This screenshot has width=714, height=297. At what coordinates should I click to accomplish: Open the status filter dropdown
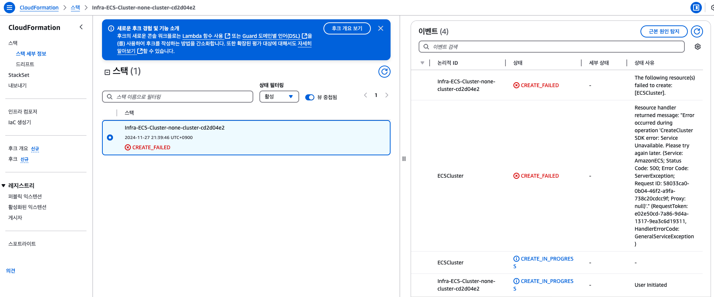[x=279, y=97]
